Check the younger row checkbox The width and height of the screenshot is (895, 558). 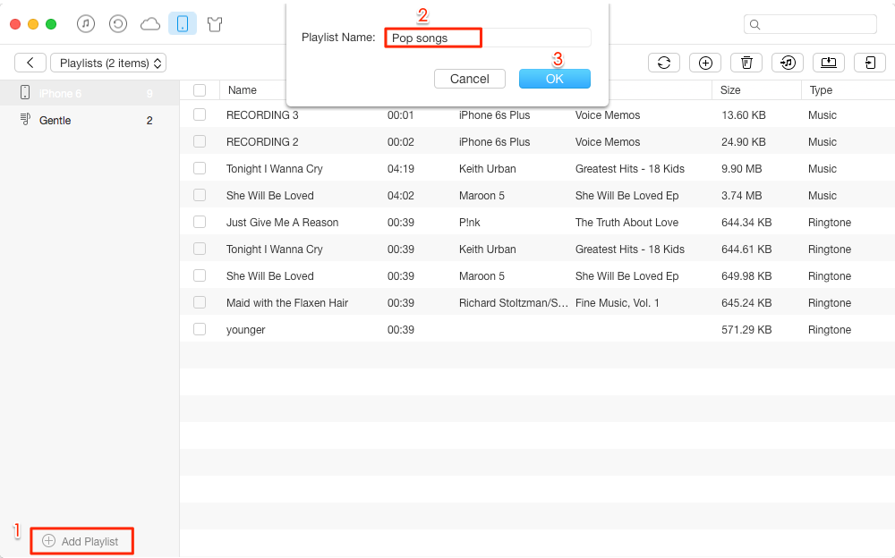pyautogui.click(x=200, y=329)
